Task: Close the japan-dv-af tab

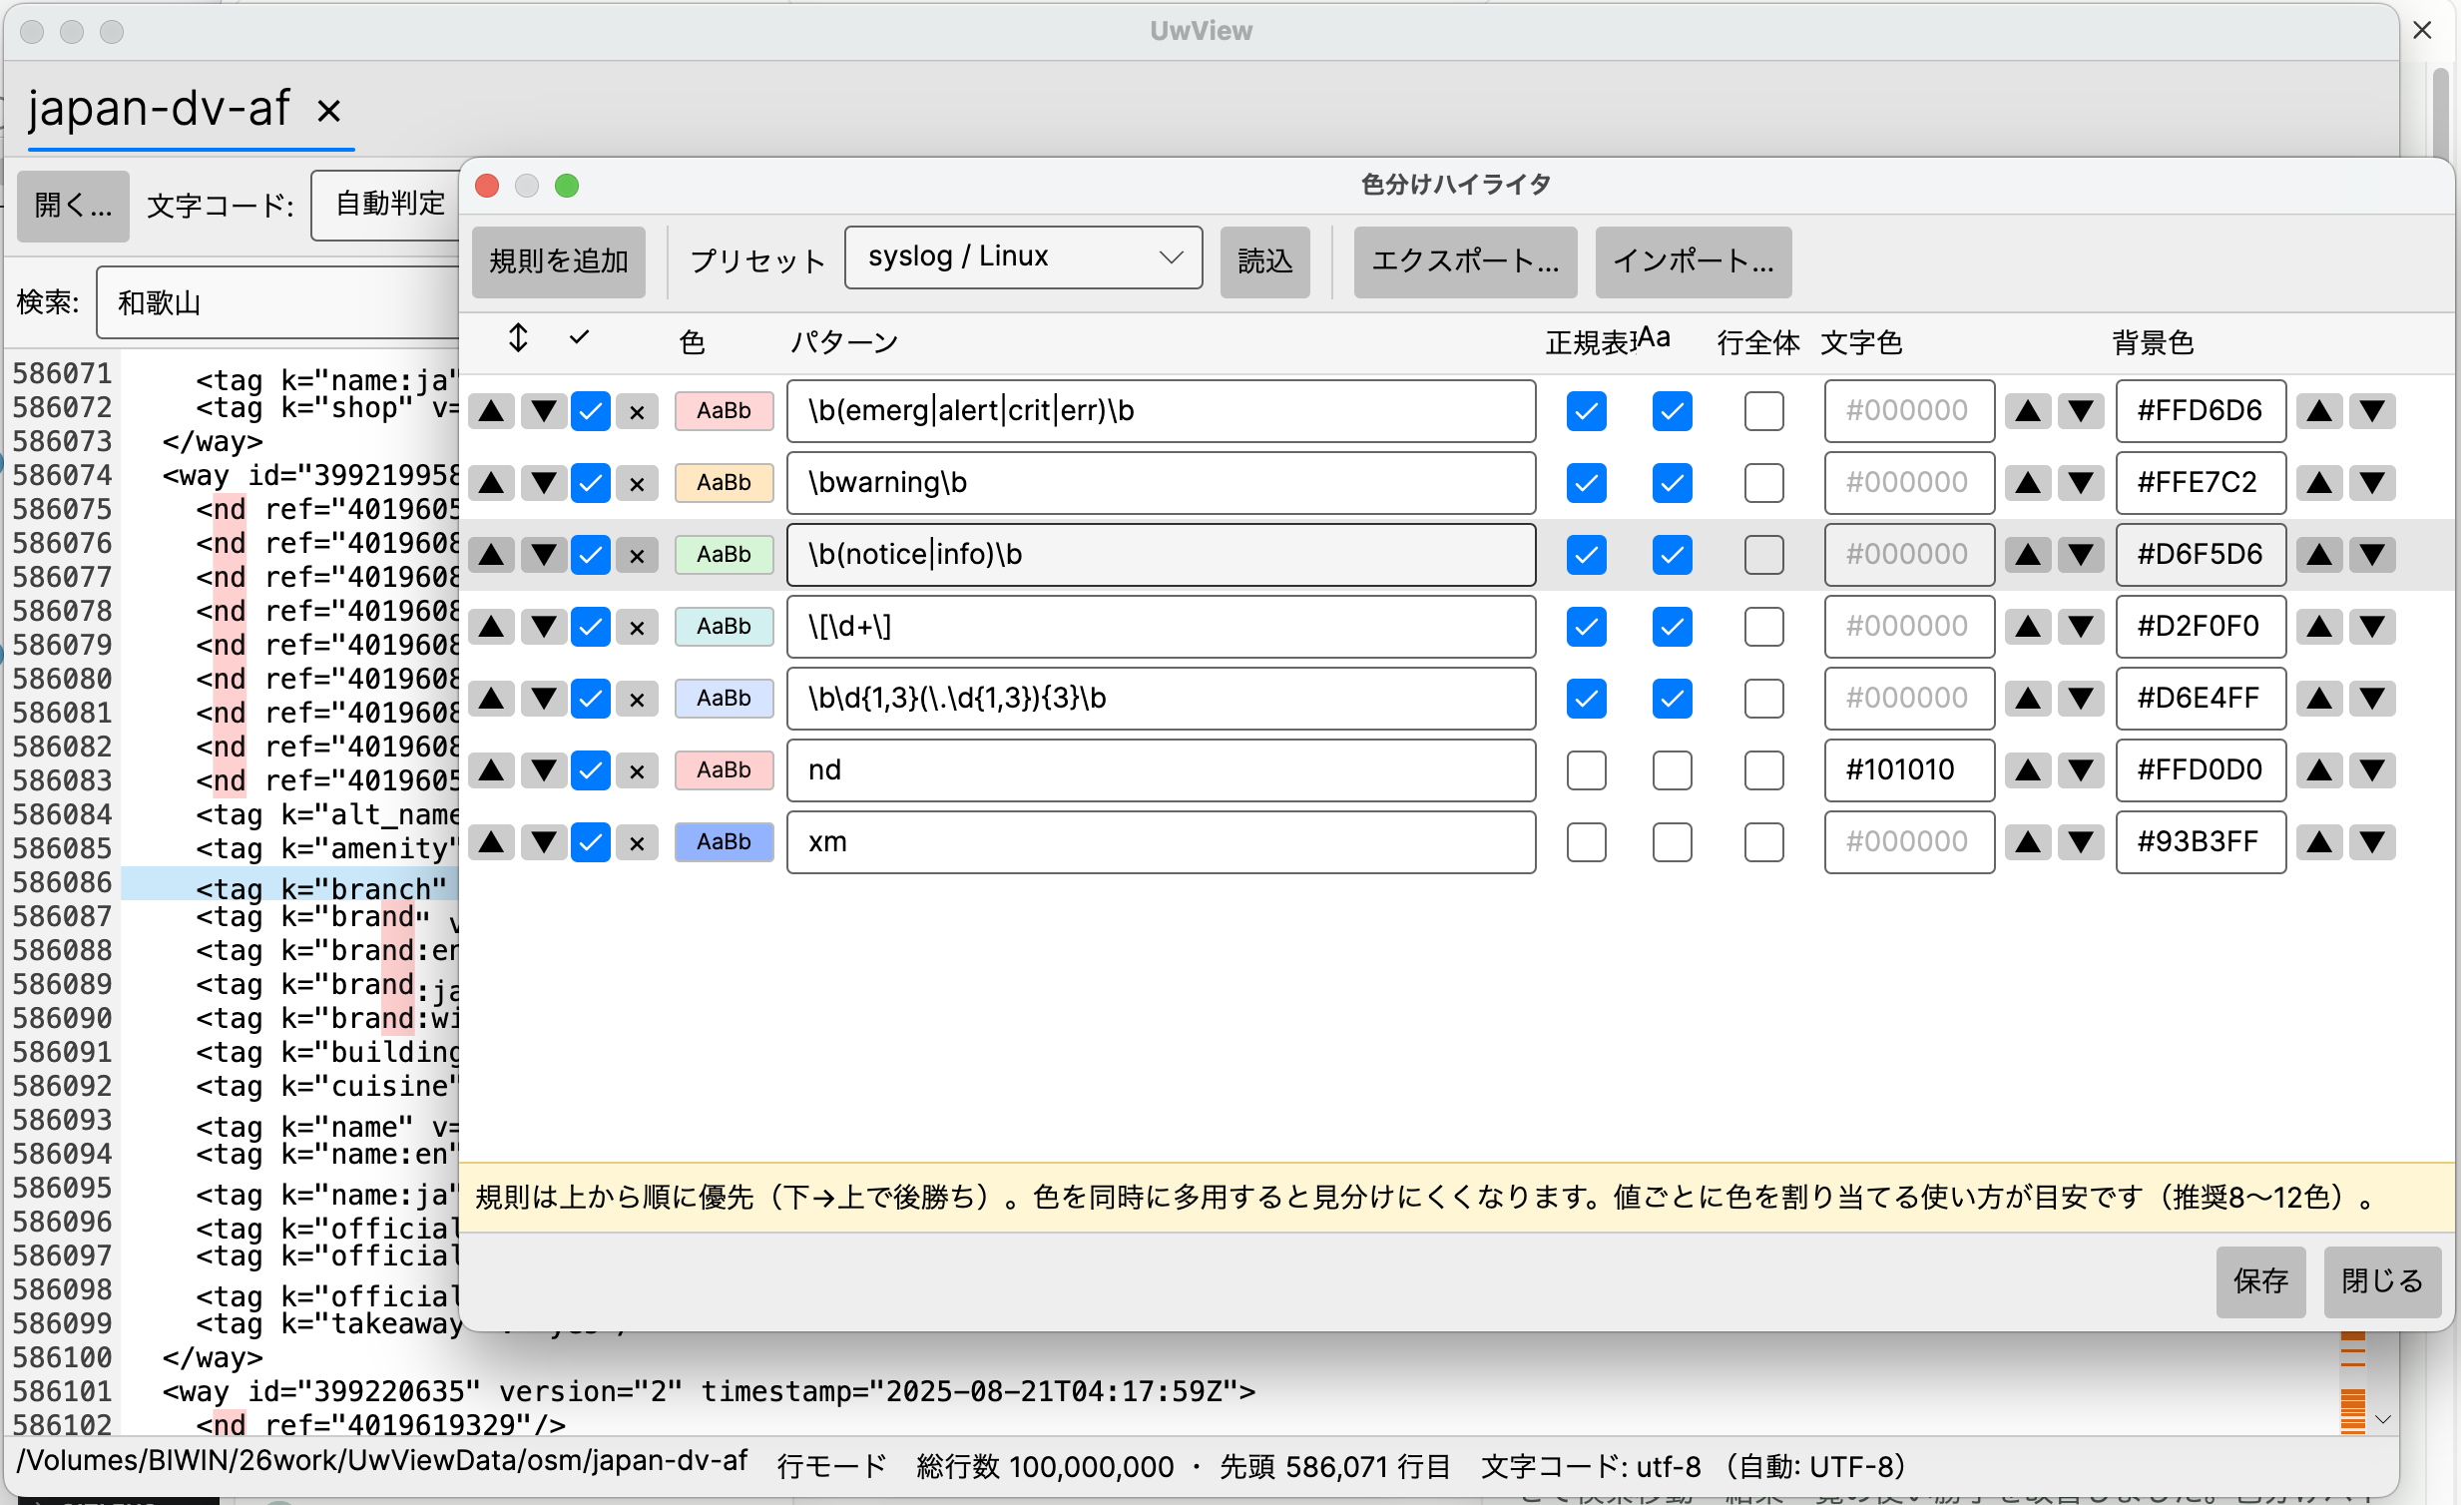Action: pyautogui.click(x=328, y=110)
